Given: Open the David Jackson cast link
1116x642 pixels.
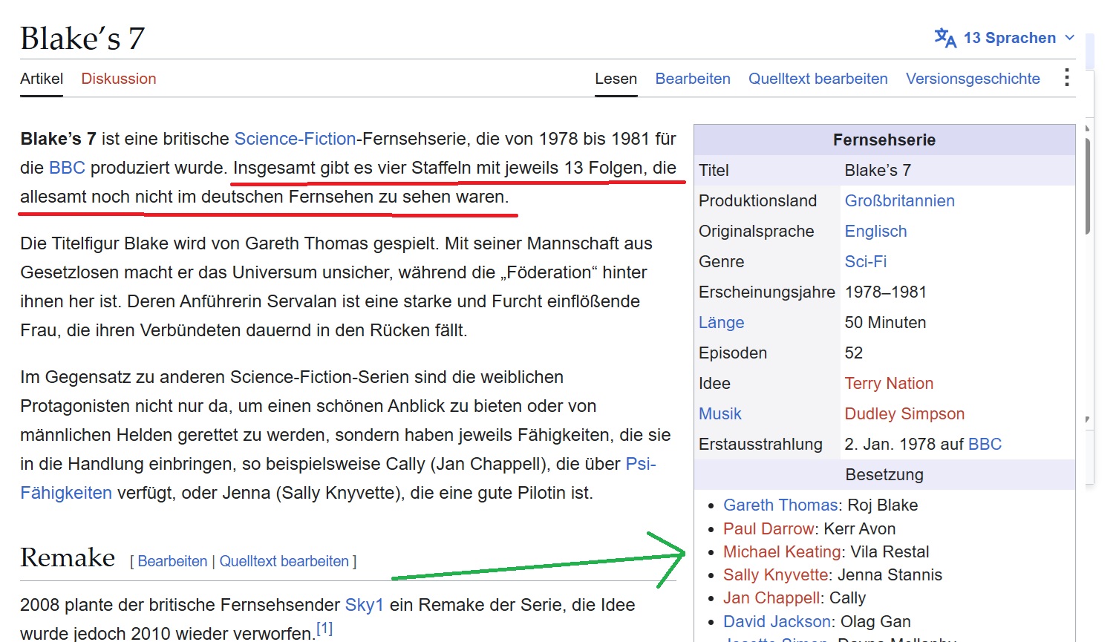Looking at the screenshot, I should [x=777, y=621].
